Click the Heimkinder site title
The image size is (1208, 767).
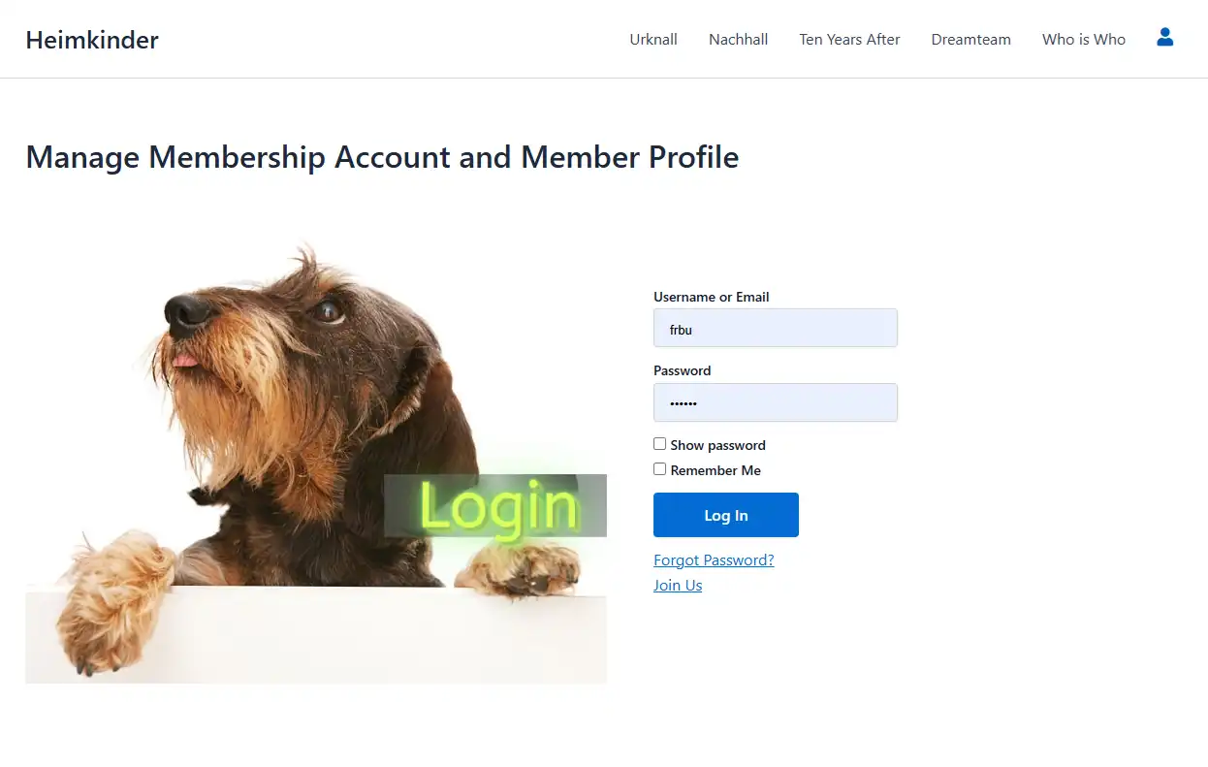point(92,40)
